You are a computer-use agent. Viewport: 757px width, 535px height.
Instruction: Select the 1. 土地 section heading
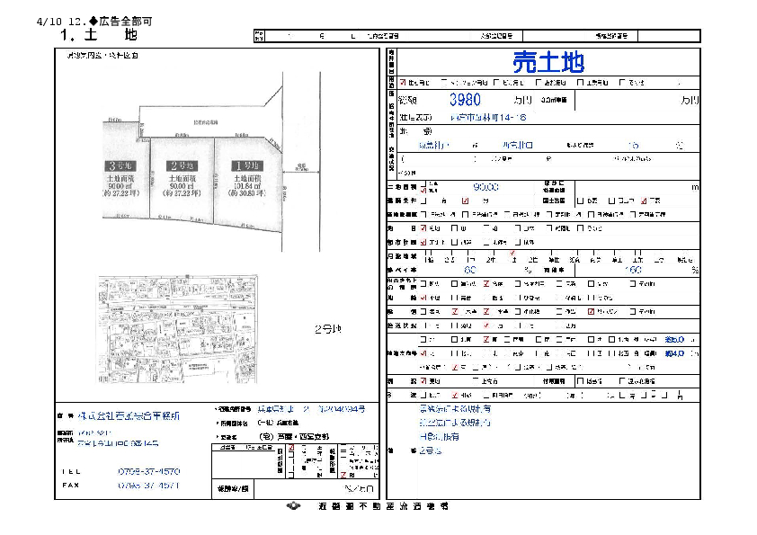[98, 35]
